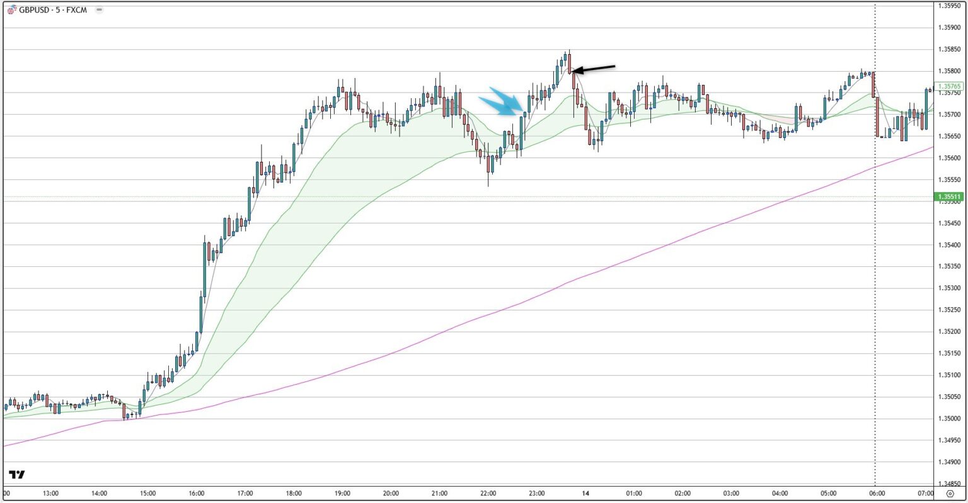Click the 1.35000 level on price scale

949,419
